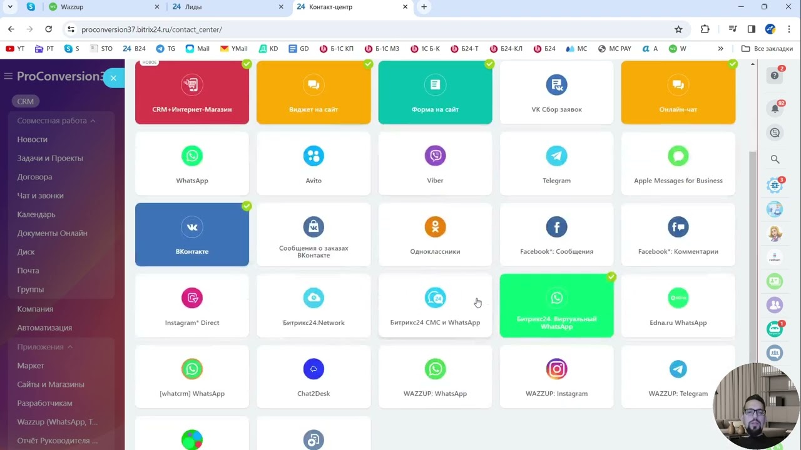This screenshot has width=801, height=450.
Task: Open a new browser tab
Action: [x=424, y=7]
